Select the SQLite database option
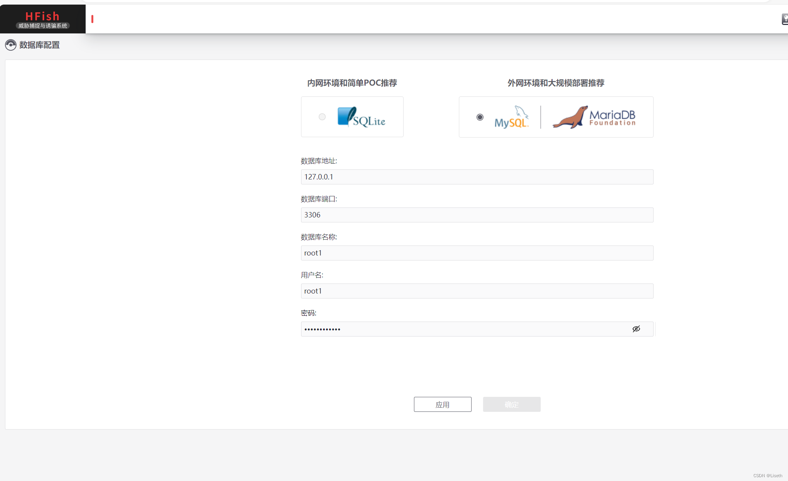The height and width of the screenshot is (481, 788). pyautogui.click(x=322, y=117)
